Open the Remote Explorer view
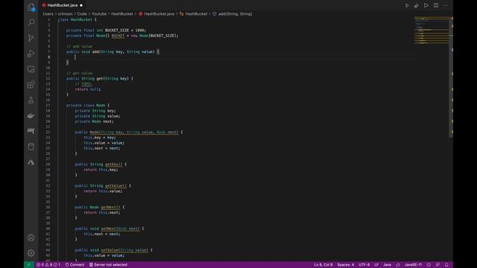Image resolution: width=477 pixels, height=268 pixels. (31, 69)
